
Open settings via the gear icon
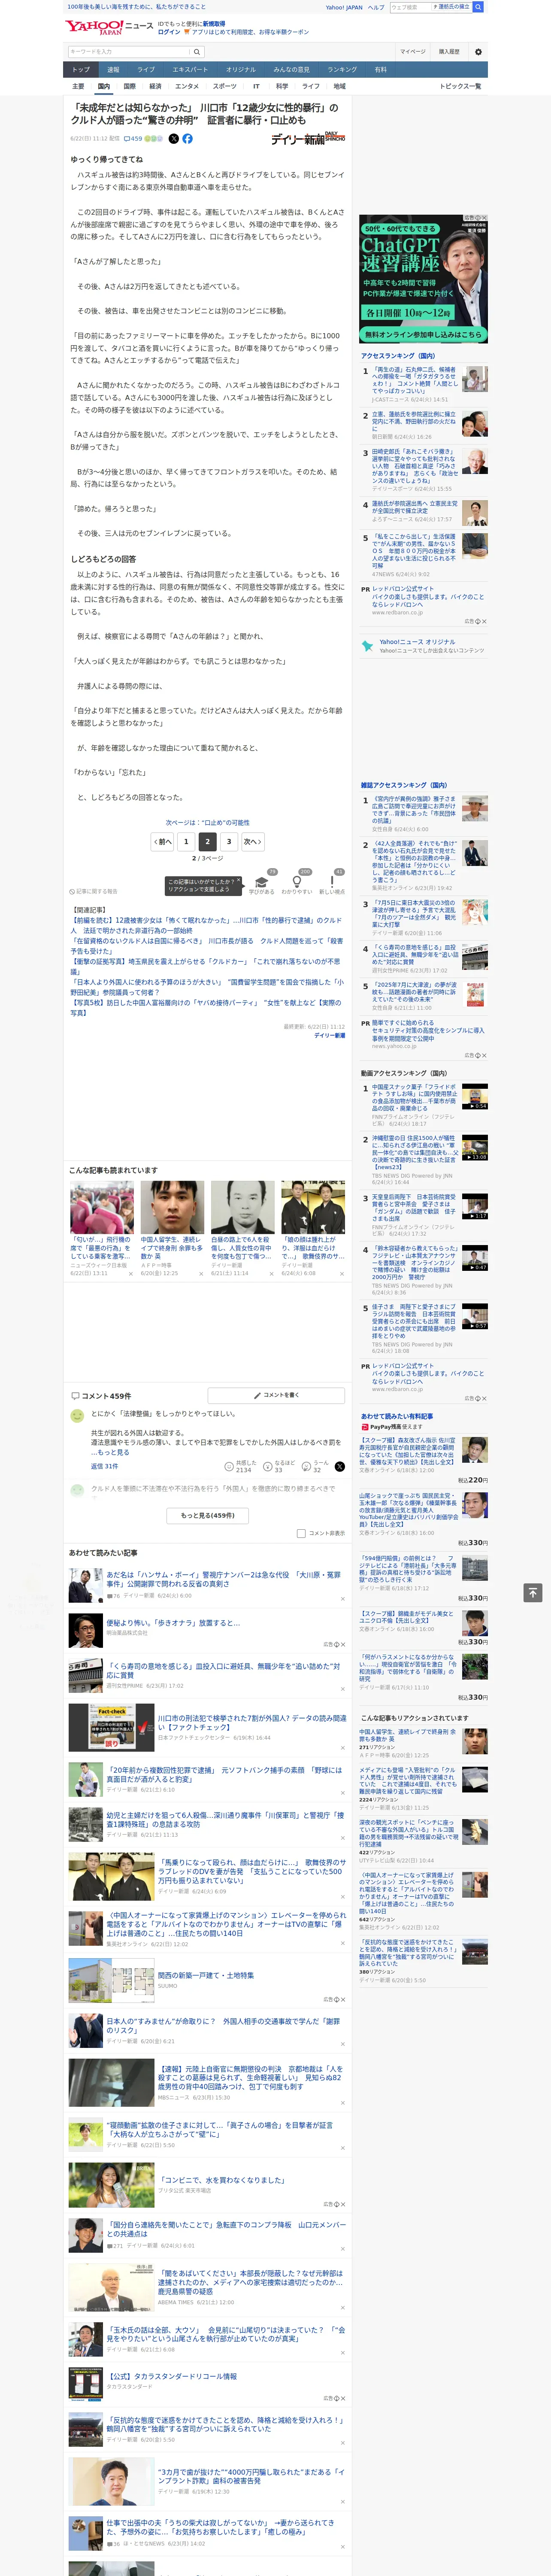(x=477, y=52)
